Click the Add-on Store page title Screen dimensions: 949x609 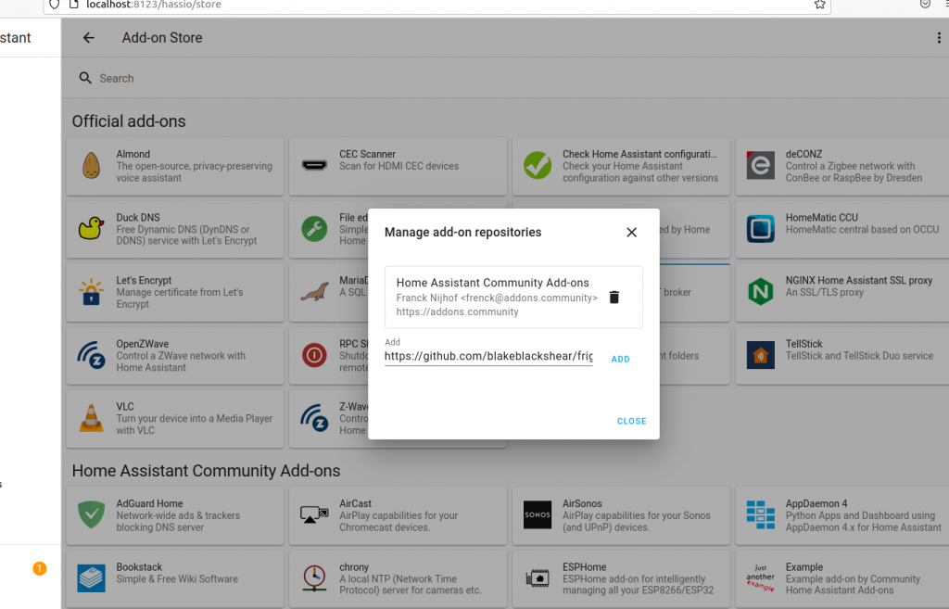click(162, 37)
